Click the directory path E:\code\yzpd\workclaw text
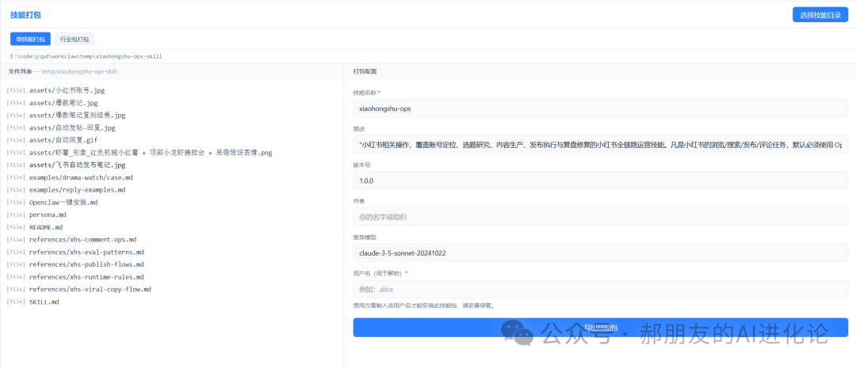Screen dimensions: 856x368 [86, 56]
